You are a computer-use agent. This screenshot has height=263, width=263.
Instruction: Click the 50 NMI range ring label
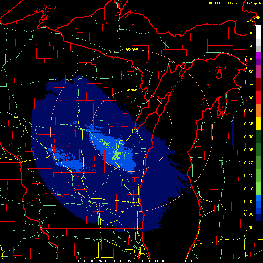[131, 90]
